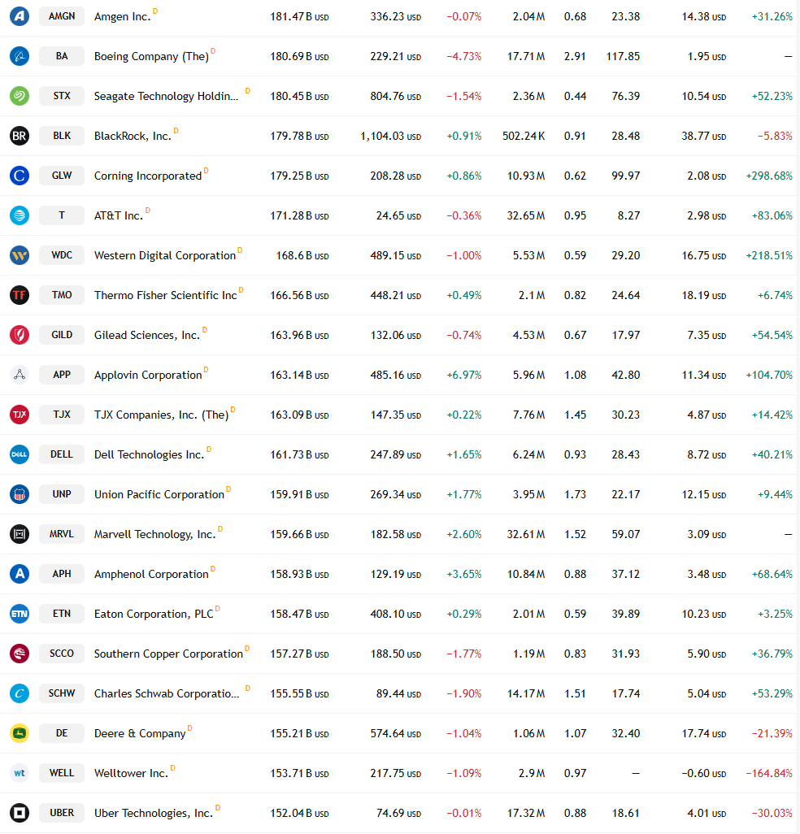Image resolution: width=800 pixels, height=834 pixels.
Task: Open Thermo Fisher Scientific Inc link
Action: tap(165, 295)
